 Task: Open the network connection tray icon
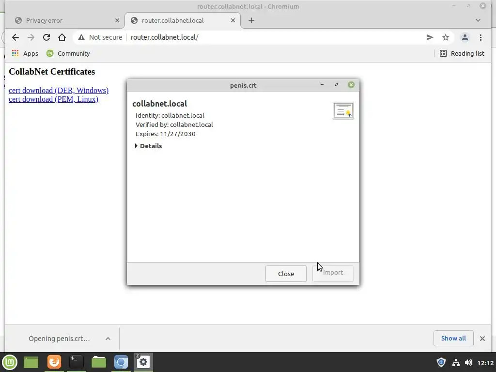456,362
